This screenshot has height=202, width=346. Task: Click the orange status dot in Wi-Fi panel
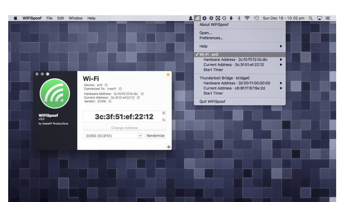168,75
